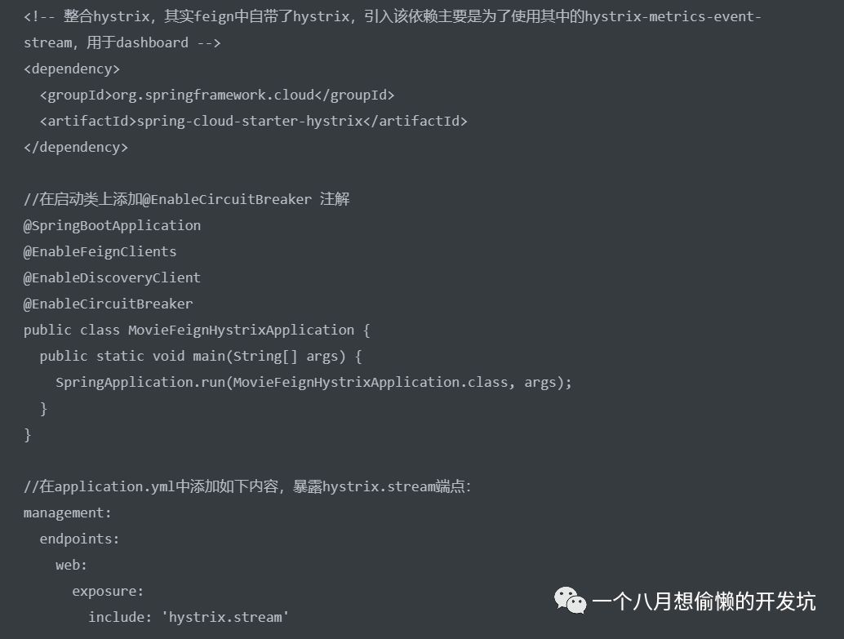Click the @EnableCircuitBreaker annotation line
The image size is (844, 639).
tap(109, 304)
